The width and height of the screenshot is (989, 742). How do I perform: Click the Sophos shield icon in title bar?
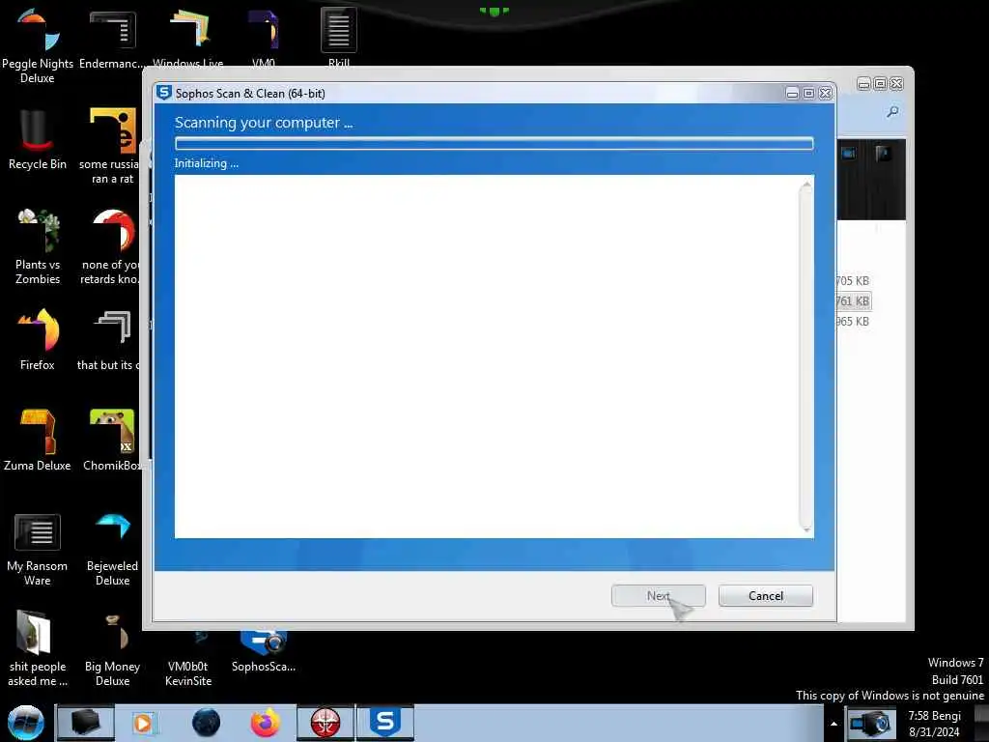164,93
